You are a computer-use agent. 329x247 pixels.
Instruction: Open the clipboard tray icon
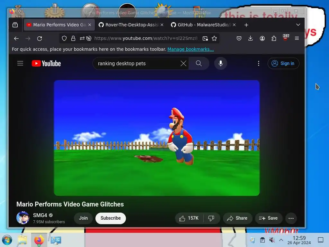pos(262,240)
